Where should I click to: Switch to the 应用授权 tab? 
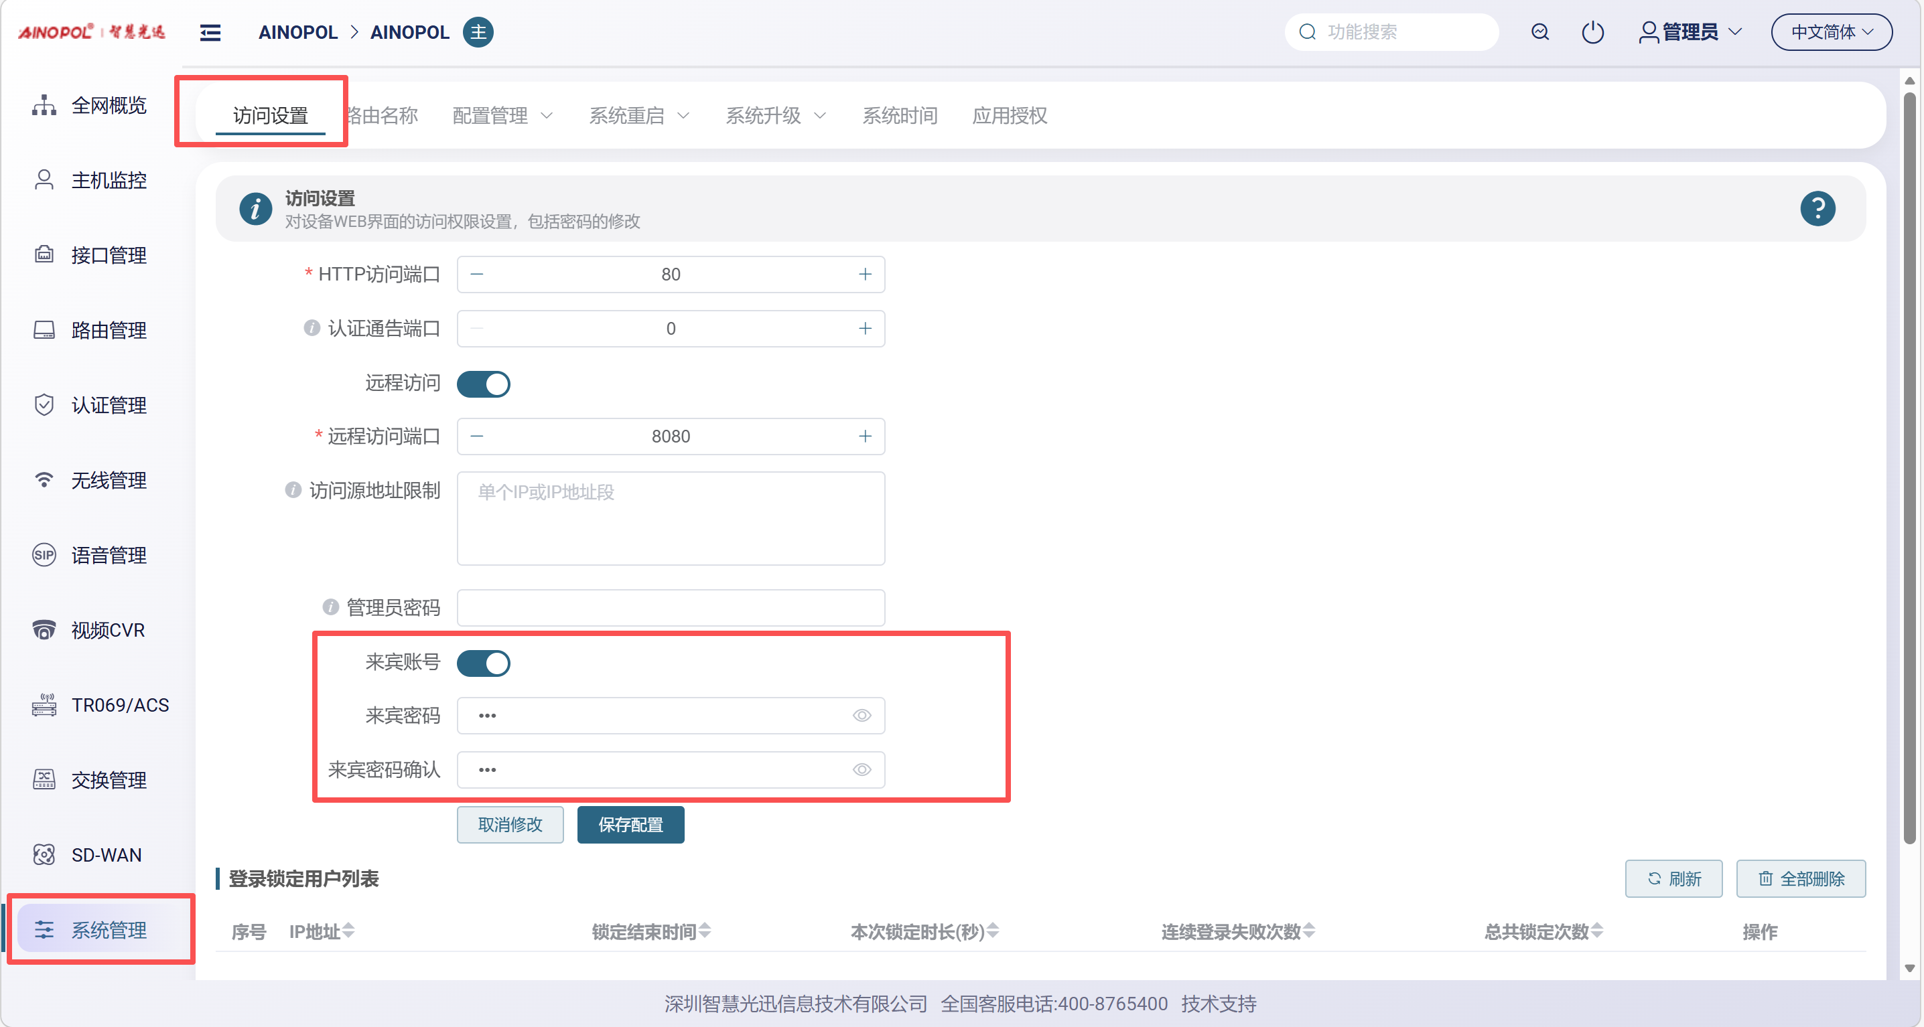point(1009,116)
